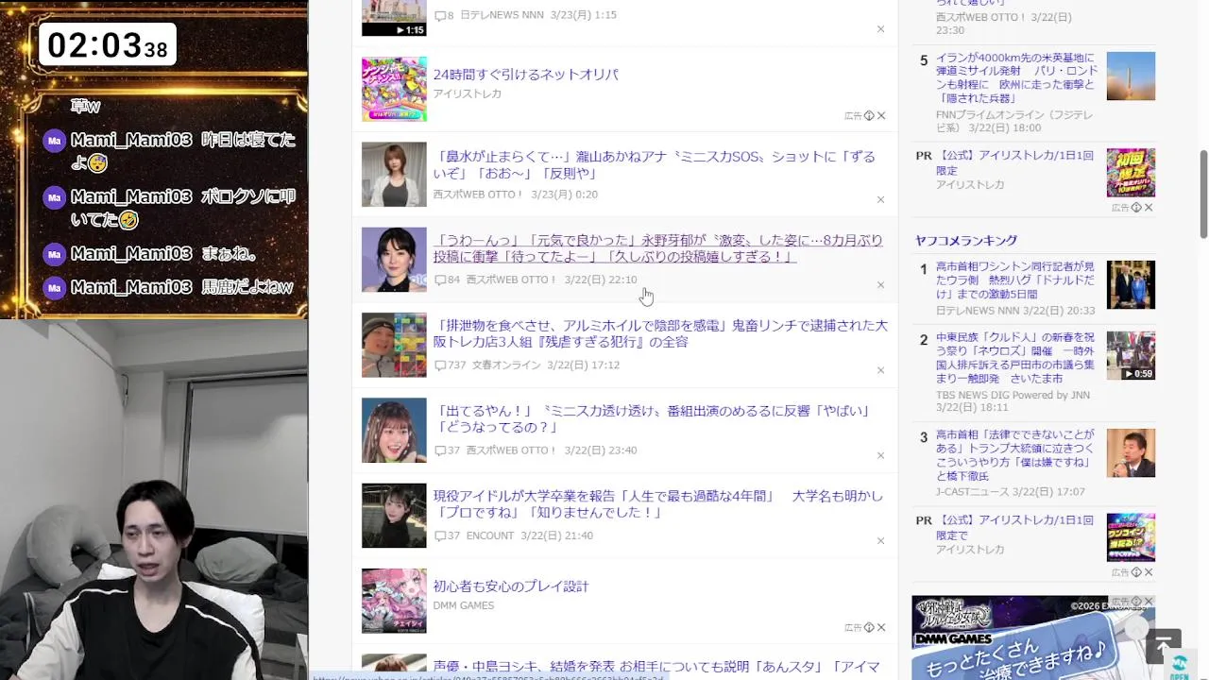Open comments icon on 日テレNEWS NNN 3/23 article
Image resolution: width=1209 pixels, height=680 pixels.
tap(439, 15)
